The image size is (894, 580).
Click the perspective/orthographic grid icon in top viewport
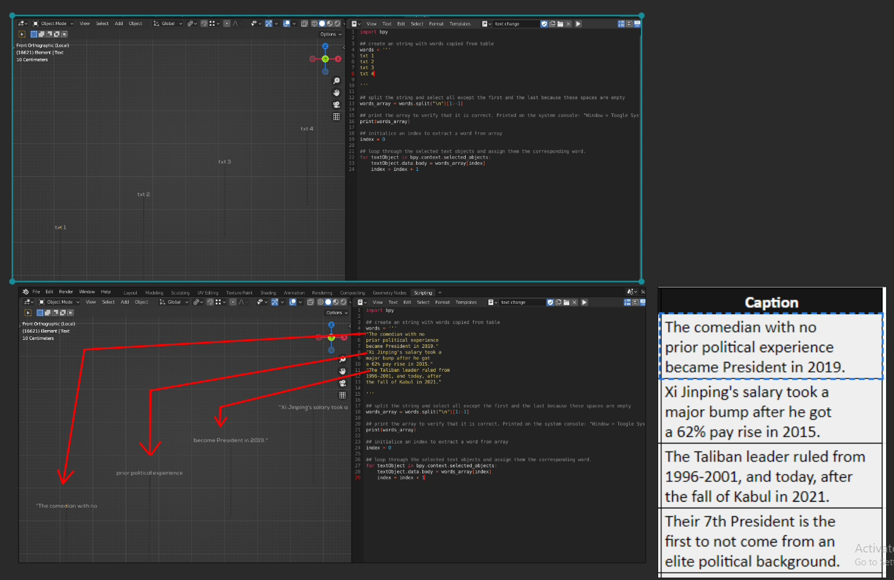[x=336, y=116]
